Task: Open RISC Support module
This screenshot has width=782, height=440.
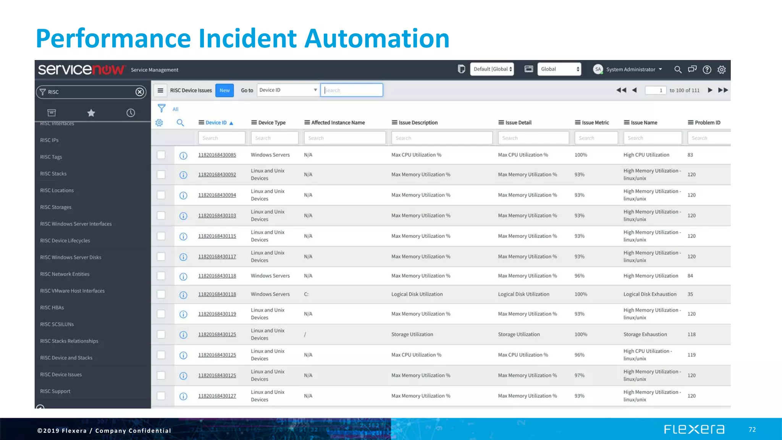Action: (x=55, y=391)
